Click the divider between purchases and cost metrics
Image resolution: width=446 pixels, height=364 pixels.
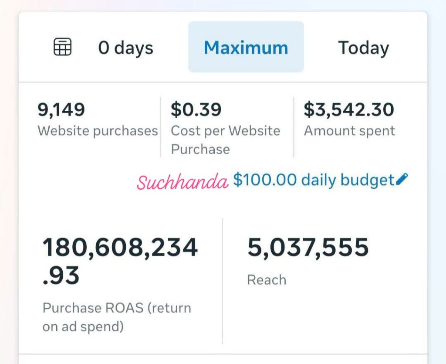pos(160,127)
